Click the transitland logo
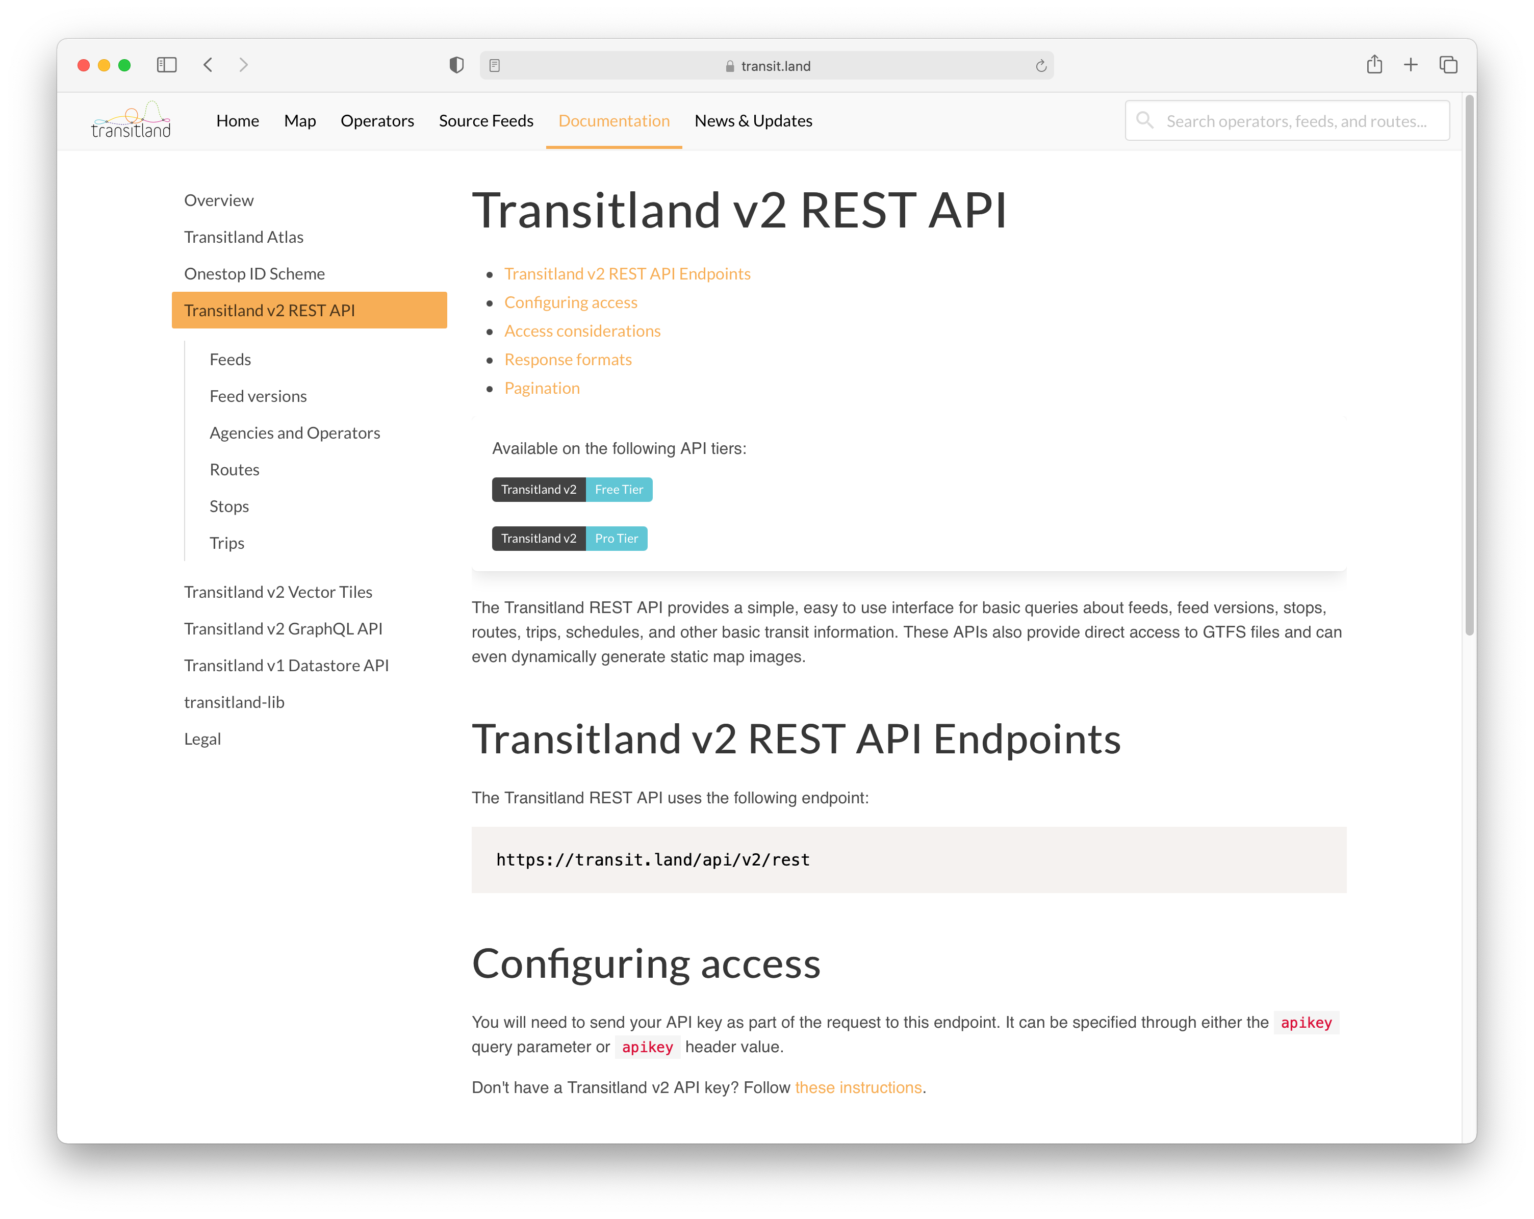The image size is (1534, 1219). (131, 120)
